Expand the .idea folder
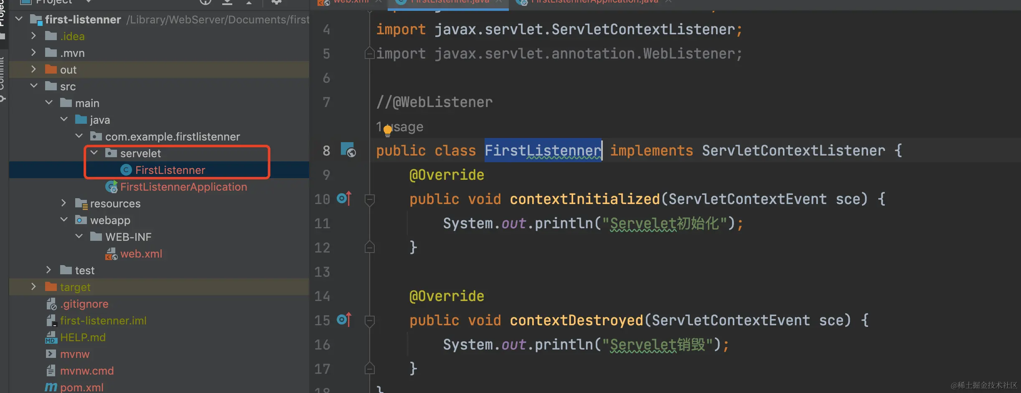This screenshot has height=393, width=1021. coord(34,36)
